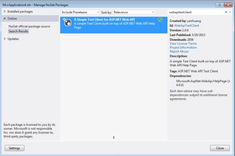Screen dimensions: 235x156
Task: Collapse the Online node
Action: pyautogui.click(x=5, y=18)
